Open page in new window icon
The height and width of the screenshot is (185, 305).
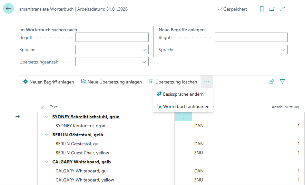(x=272, y=9)
